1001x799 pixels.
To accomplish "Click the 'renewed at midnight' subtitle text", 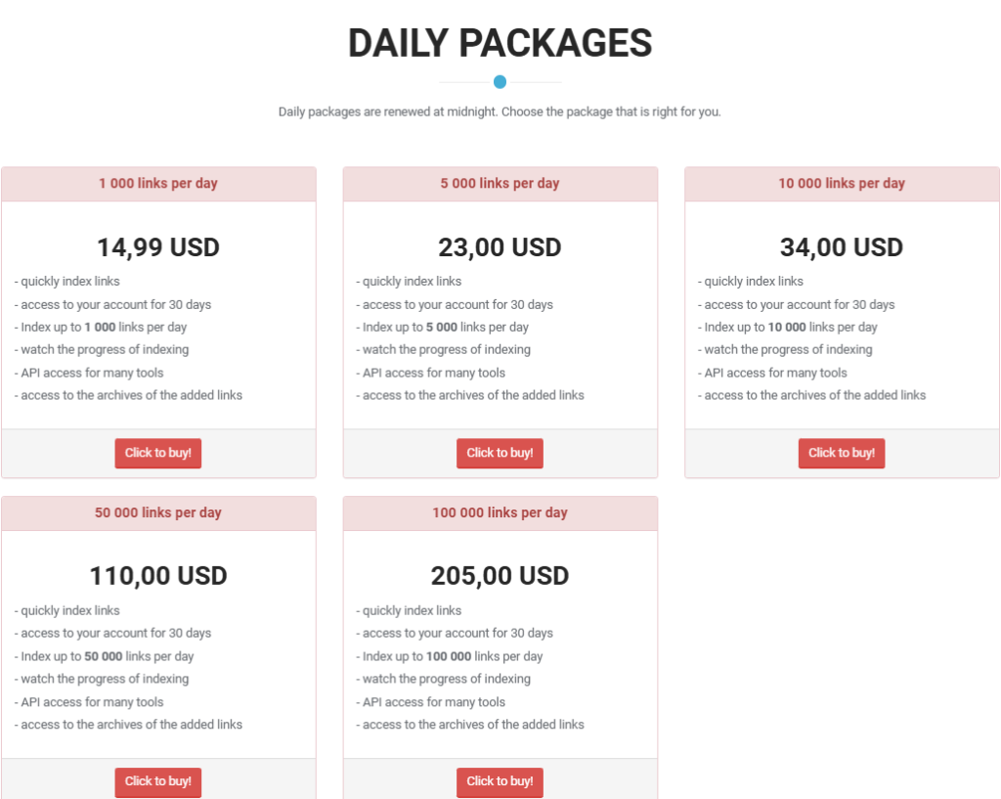I will pyautogui.click(x=500, y=112).
